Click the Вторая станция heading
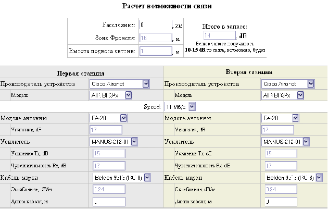Image resolution: width=328 pixels, height=209 pixels. [x=249, y=72]
